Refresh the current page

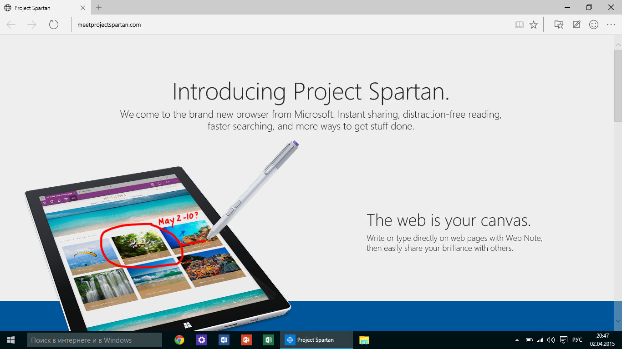54,25
